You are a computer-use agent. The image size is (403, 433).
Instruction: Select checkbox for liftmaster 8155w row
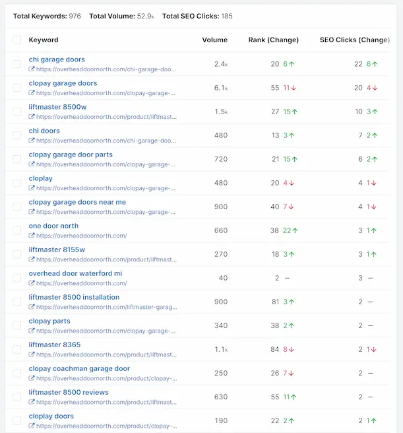[x=16, y=254]
